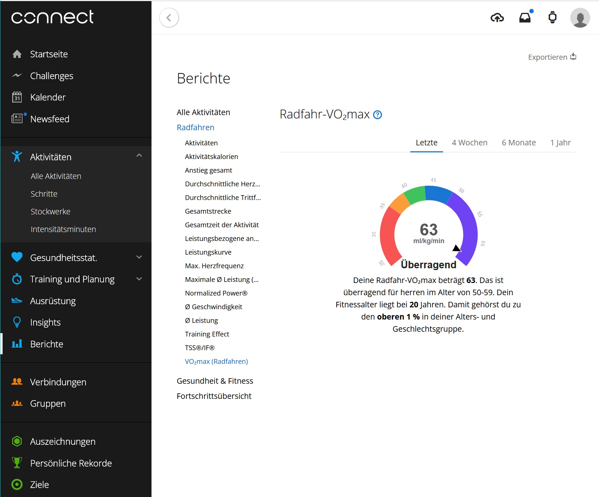Click the Startseite home icon
This screenshot has height=497, width=599.
17,54
